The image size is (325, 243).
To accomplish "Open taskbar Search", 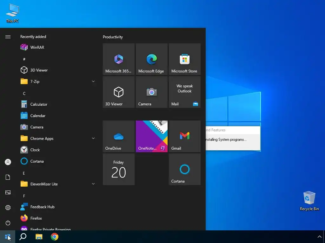I will coord(23,237).
